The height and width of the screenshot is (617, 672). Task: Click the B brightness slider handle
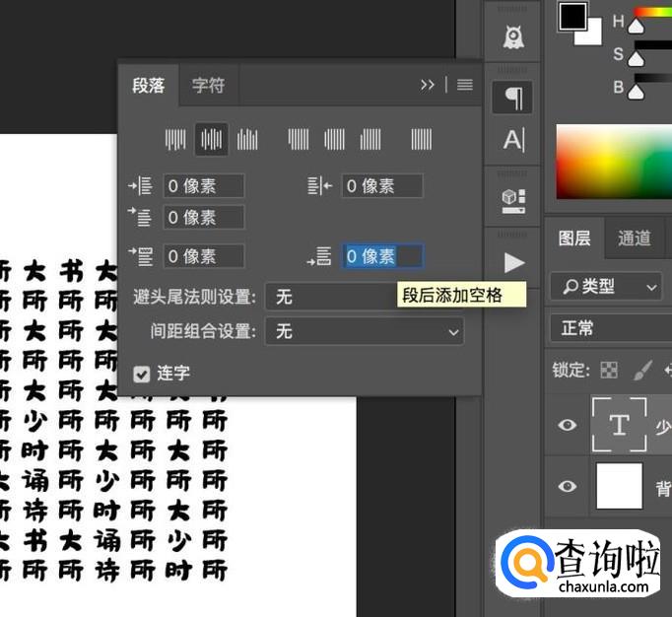[636, 92]
